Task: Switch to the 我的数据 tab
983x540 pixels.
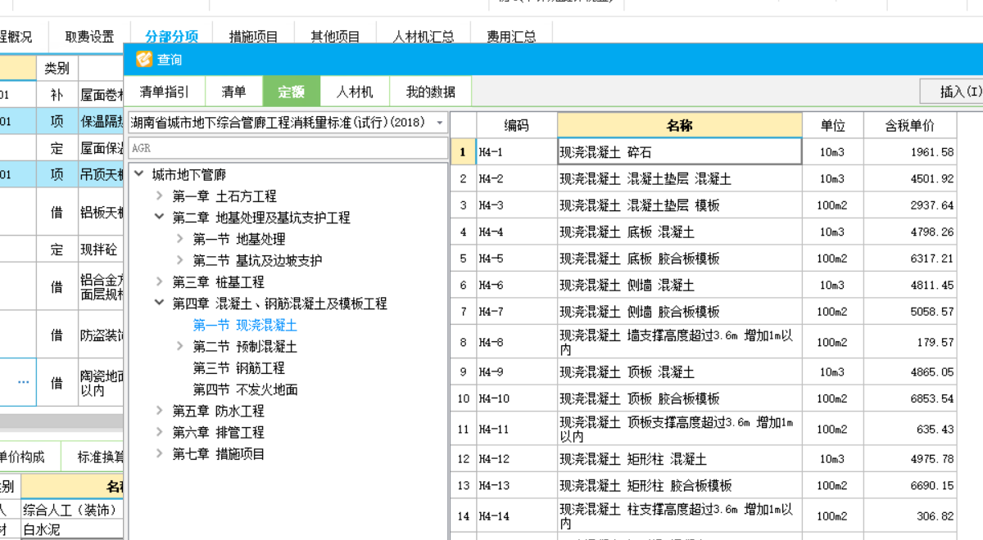Action: click(431, 92)
